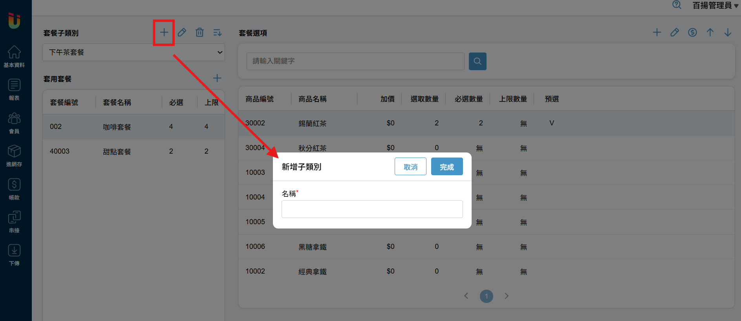The image size is (741, 321).
Task: Click the 名稱 input field
Action: tap(372, 209)
